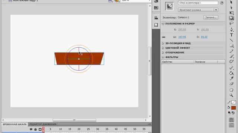Select the Pencil tool
This screenshot has width=238, height=133.
point(231,51)
